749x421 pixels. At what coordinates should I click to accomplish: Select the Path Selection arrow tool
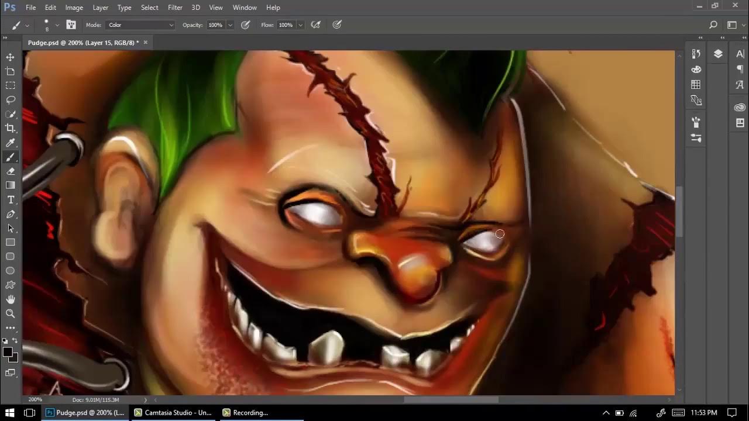10,228
